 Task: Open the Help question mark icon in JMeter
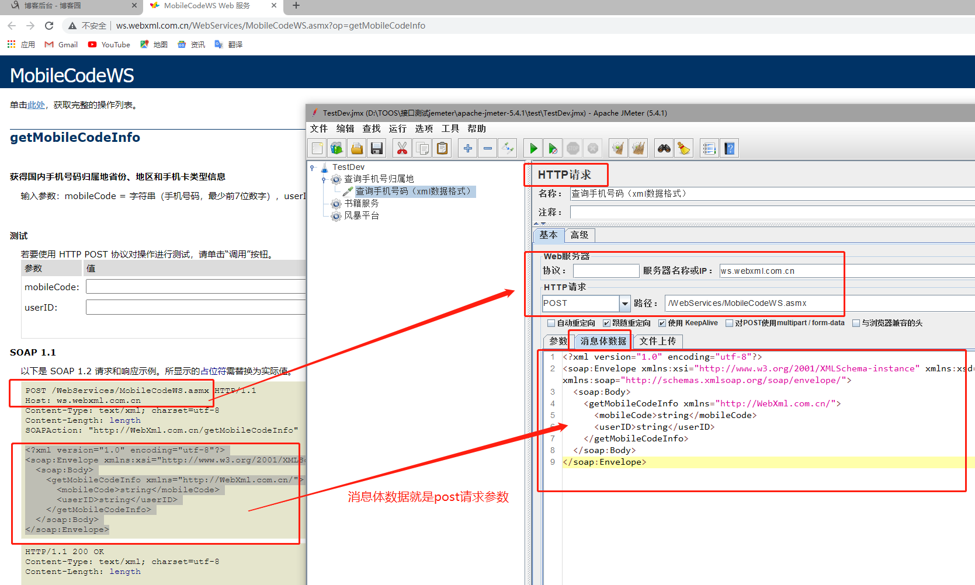tap(730, 148)
